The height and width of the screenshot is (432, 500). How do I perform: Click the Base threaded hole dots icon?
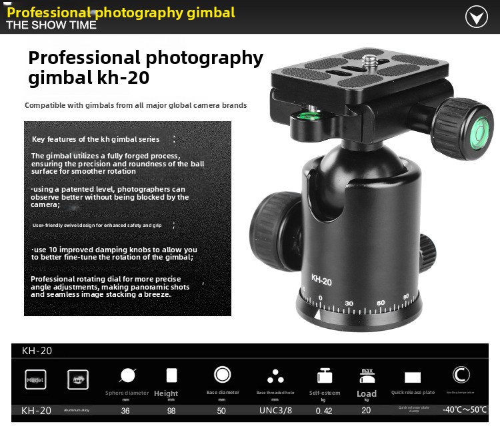[275, 376]
